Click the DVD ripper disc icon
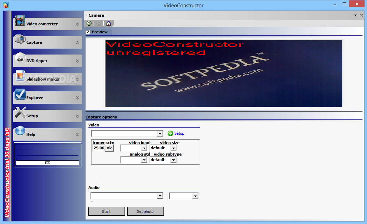The image size is (367, 224). (20, 57)
